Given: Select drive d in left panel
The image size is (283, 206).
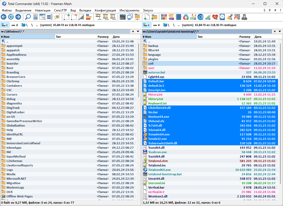Looking at the screenshot, I should tap(15, 25).
